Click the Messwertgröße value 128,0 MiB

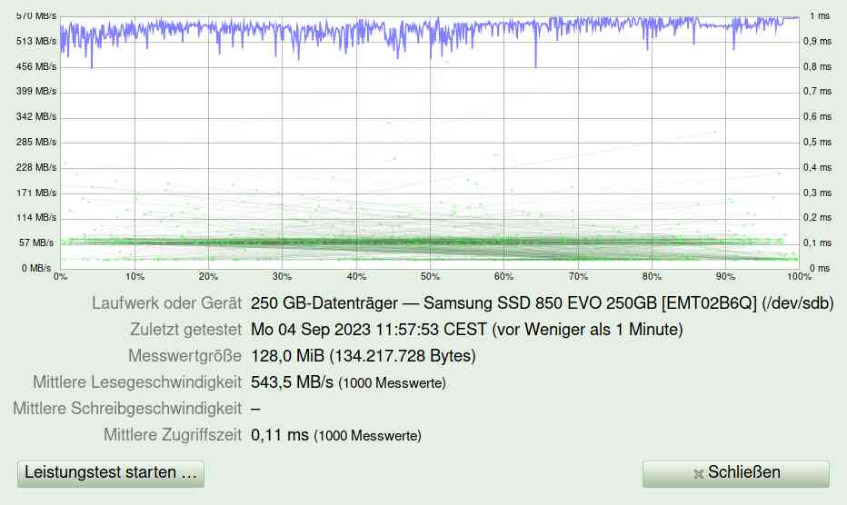point(363,356)
